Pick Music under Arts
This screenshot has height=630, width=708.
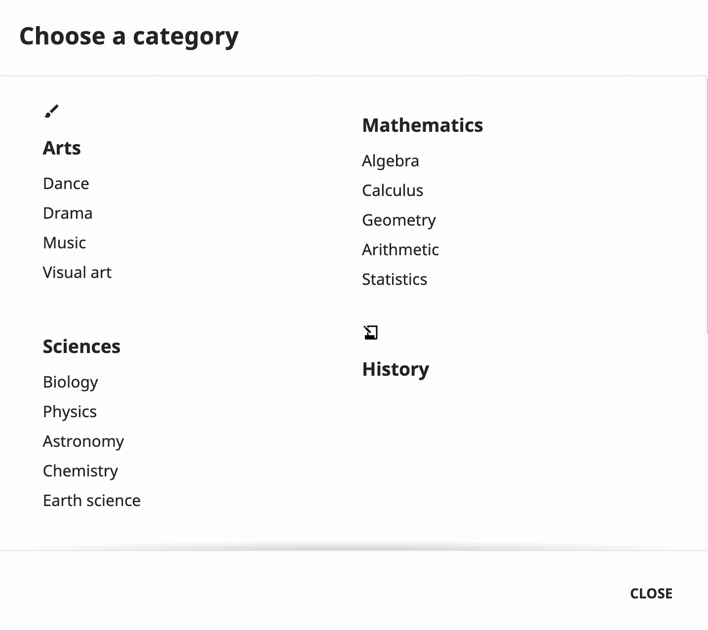coord(64,243)
